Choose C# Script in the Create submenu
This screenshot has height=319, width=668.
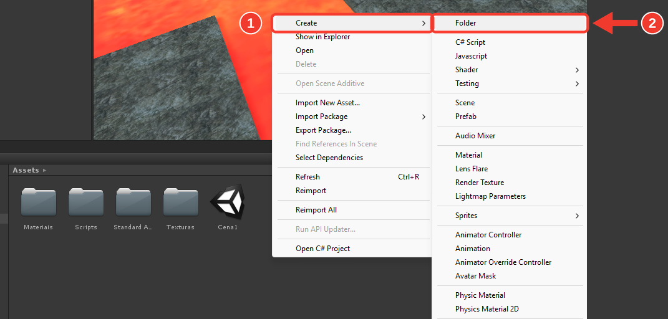[x=510, y=42]
